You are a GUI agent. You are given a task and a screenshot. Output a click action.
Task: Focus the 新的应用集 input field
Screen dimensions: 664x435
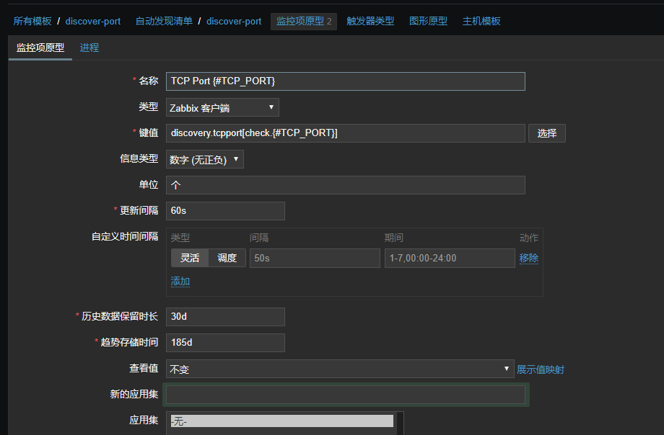click(346, 395)
